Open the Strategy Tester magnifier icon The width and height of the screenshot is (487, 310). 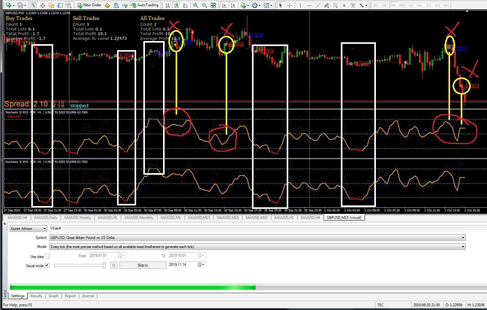tap(69, 5)
